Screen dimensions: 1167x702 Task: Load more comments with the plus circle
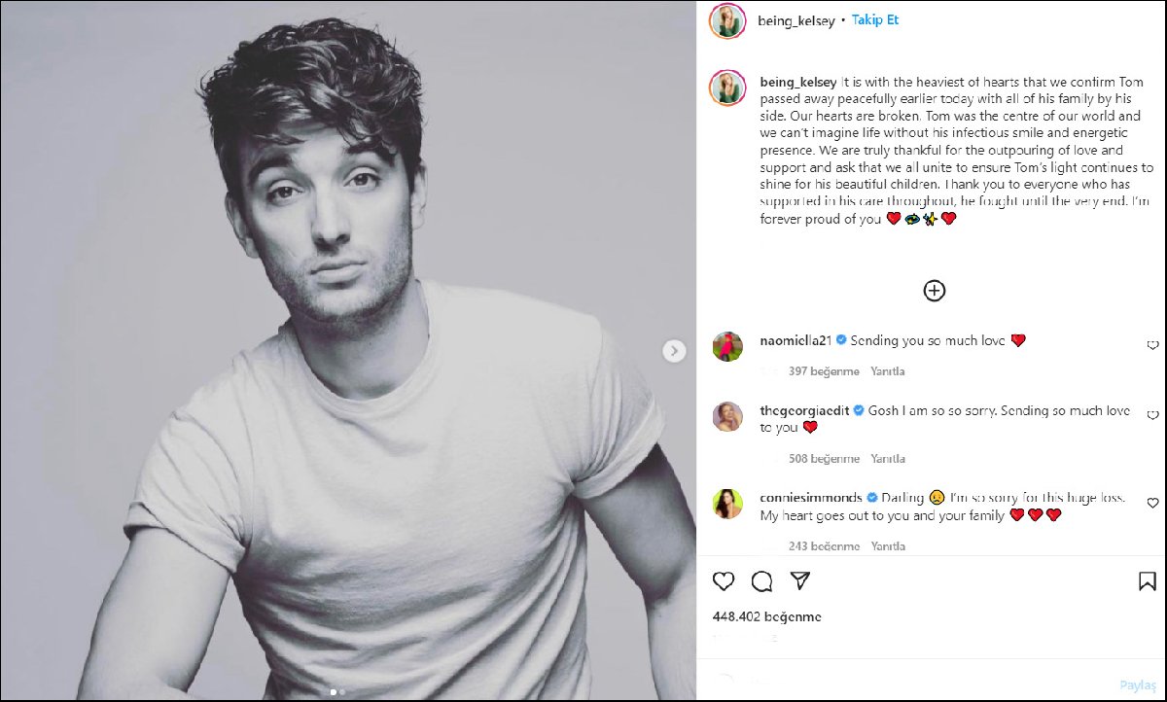point(934,290)
